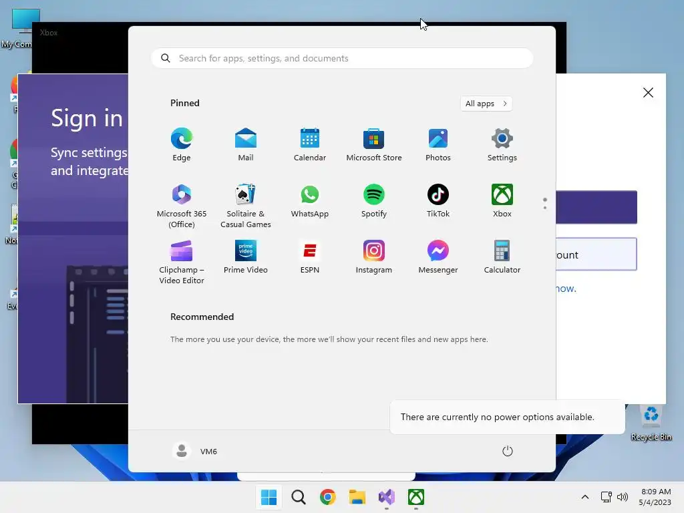684x513 pixels.
Task: Launch WhatsApp from pinned apps
Action: pyautogui.click(x=310, y=201)
